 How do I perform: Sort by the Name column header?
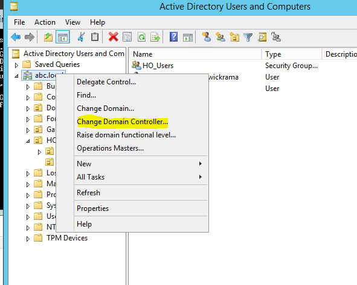click(x=196, y=54)
